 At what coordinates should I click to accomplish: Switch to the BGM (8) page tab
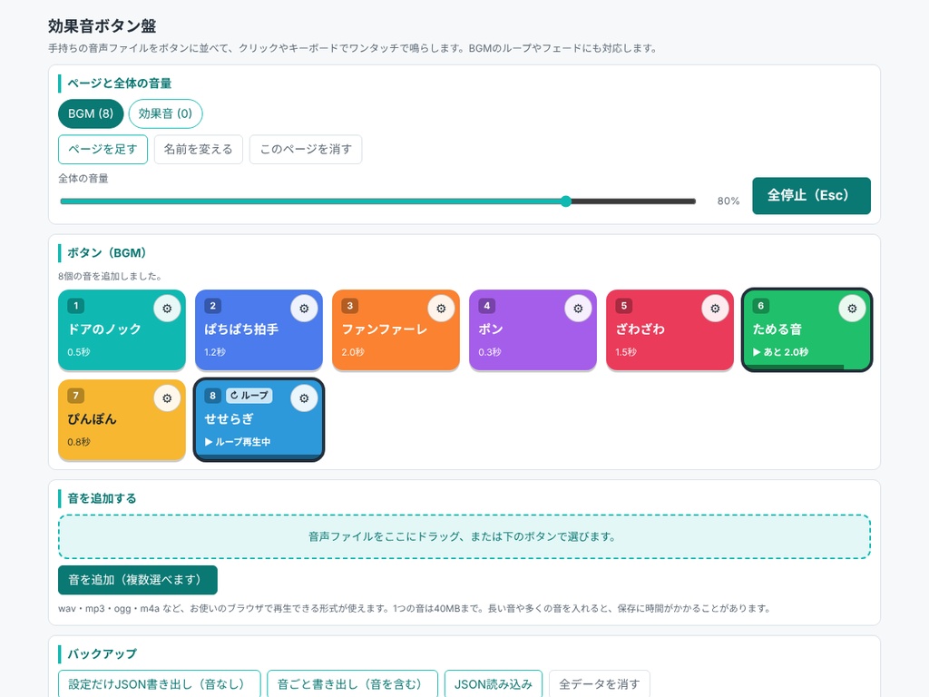coord(91,113)
